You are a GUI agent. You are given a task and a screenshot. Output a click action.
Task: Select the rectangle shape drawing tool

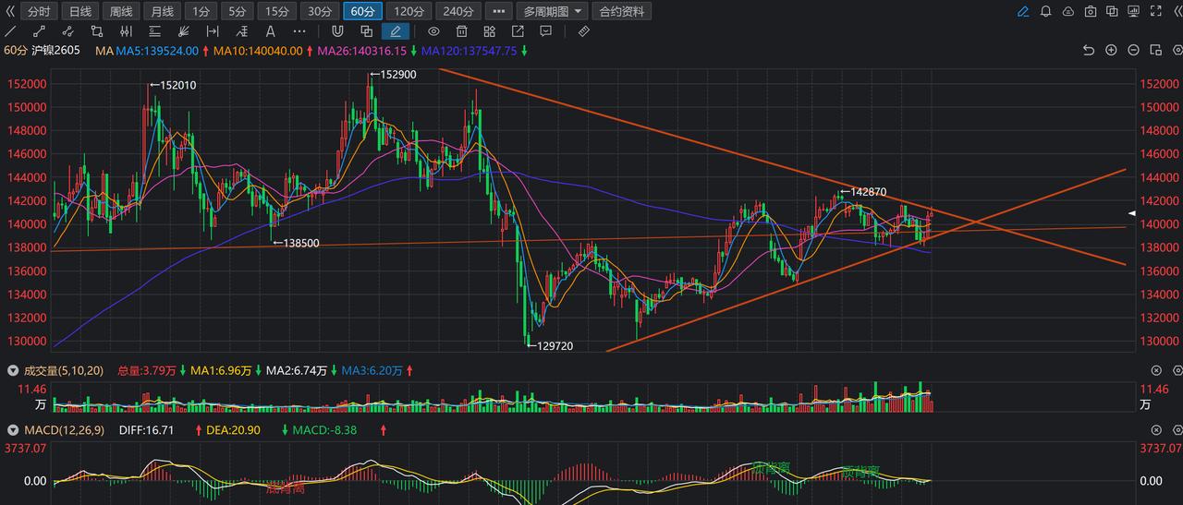[x=97, y=31]
